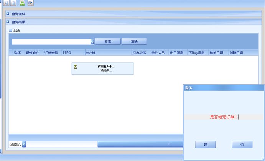Click the hourglass loading icon

tap(76, 67)
